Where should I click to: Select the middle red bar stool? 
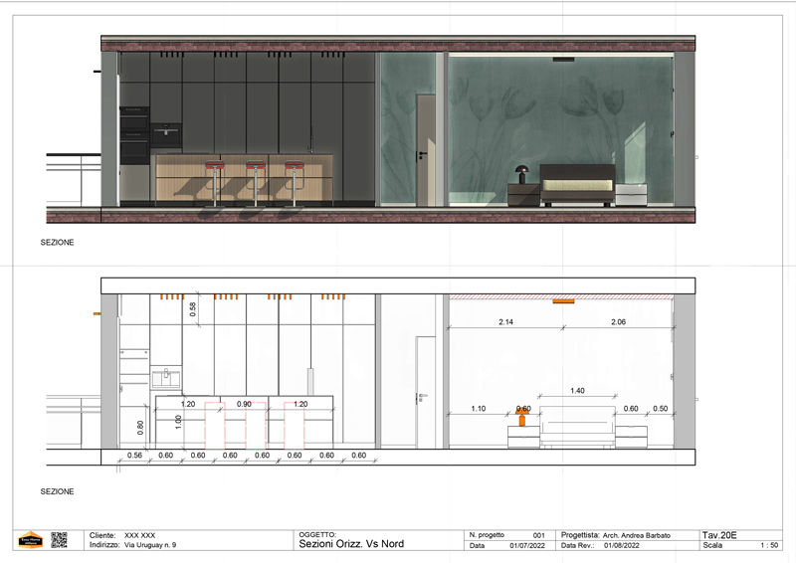[255, 183]
